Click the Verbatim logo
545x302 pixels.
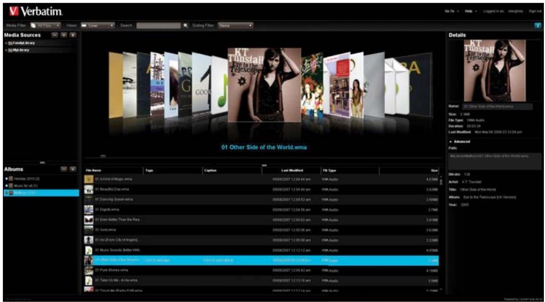[36, 11]
